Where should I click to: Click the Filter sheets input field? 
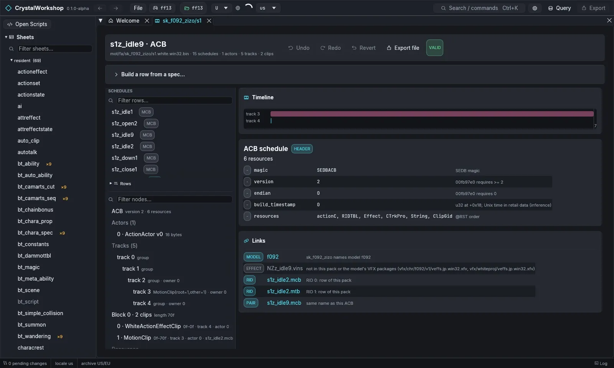click(x=55, y=49)
